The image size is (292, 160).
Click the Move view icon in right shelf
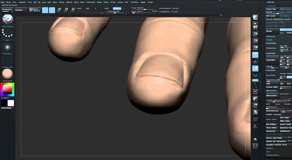tap(255, 98)
